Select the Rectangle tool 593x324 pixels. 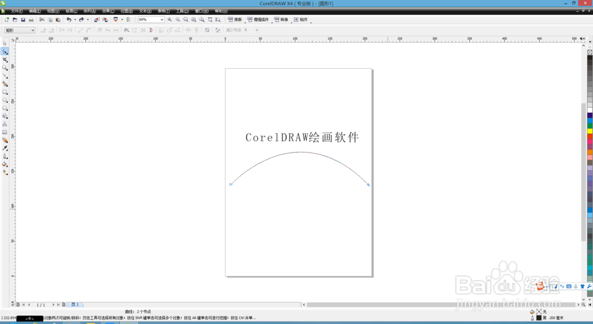point(5,92)
